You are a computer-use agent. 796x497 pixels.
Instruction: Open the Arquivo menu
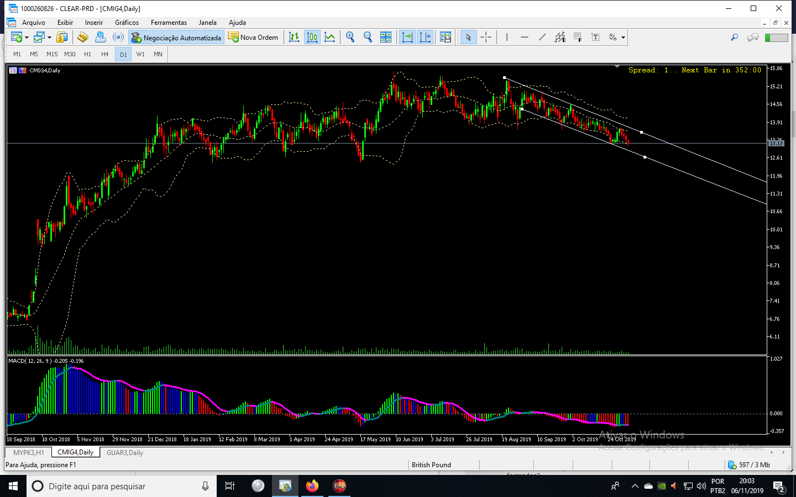(34, 23)
